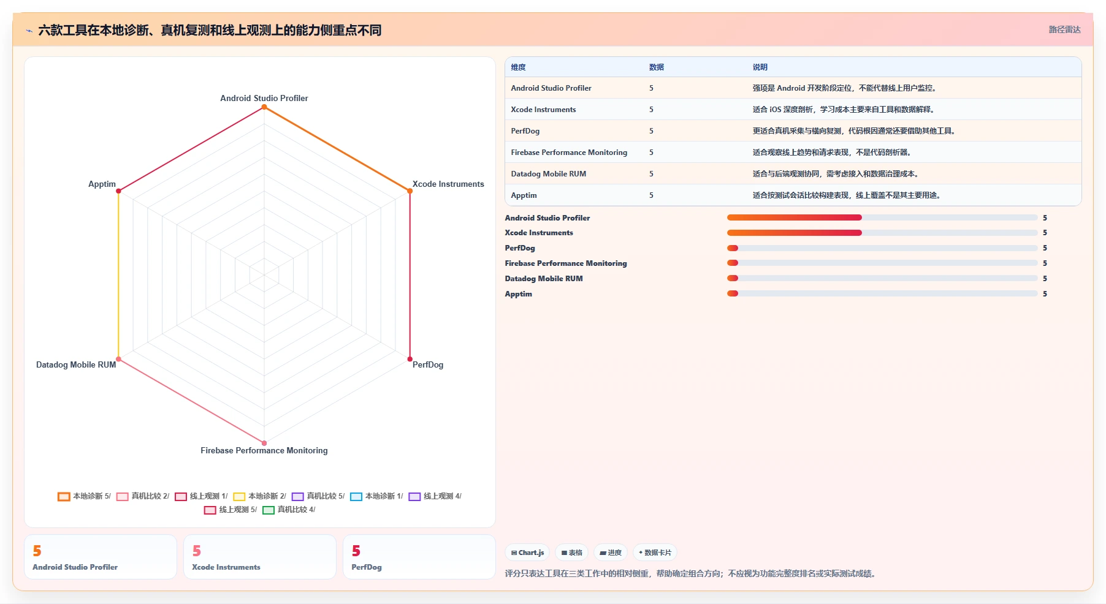This screenshot has height=604, width=1106.
Task: Click the 路径雷达 label in the header
Action: click(1064, 29)
